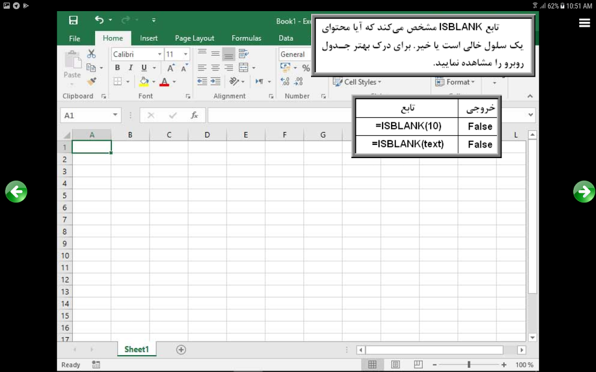The image size is (596, 372).
Task: Align text to the left
Action: tap(202, 68)
